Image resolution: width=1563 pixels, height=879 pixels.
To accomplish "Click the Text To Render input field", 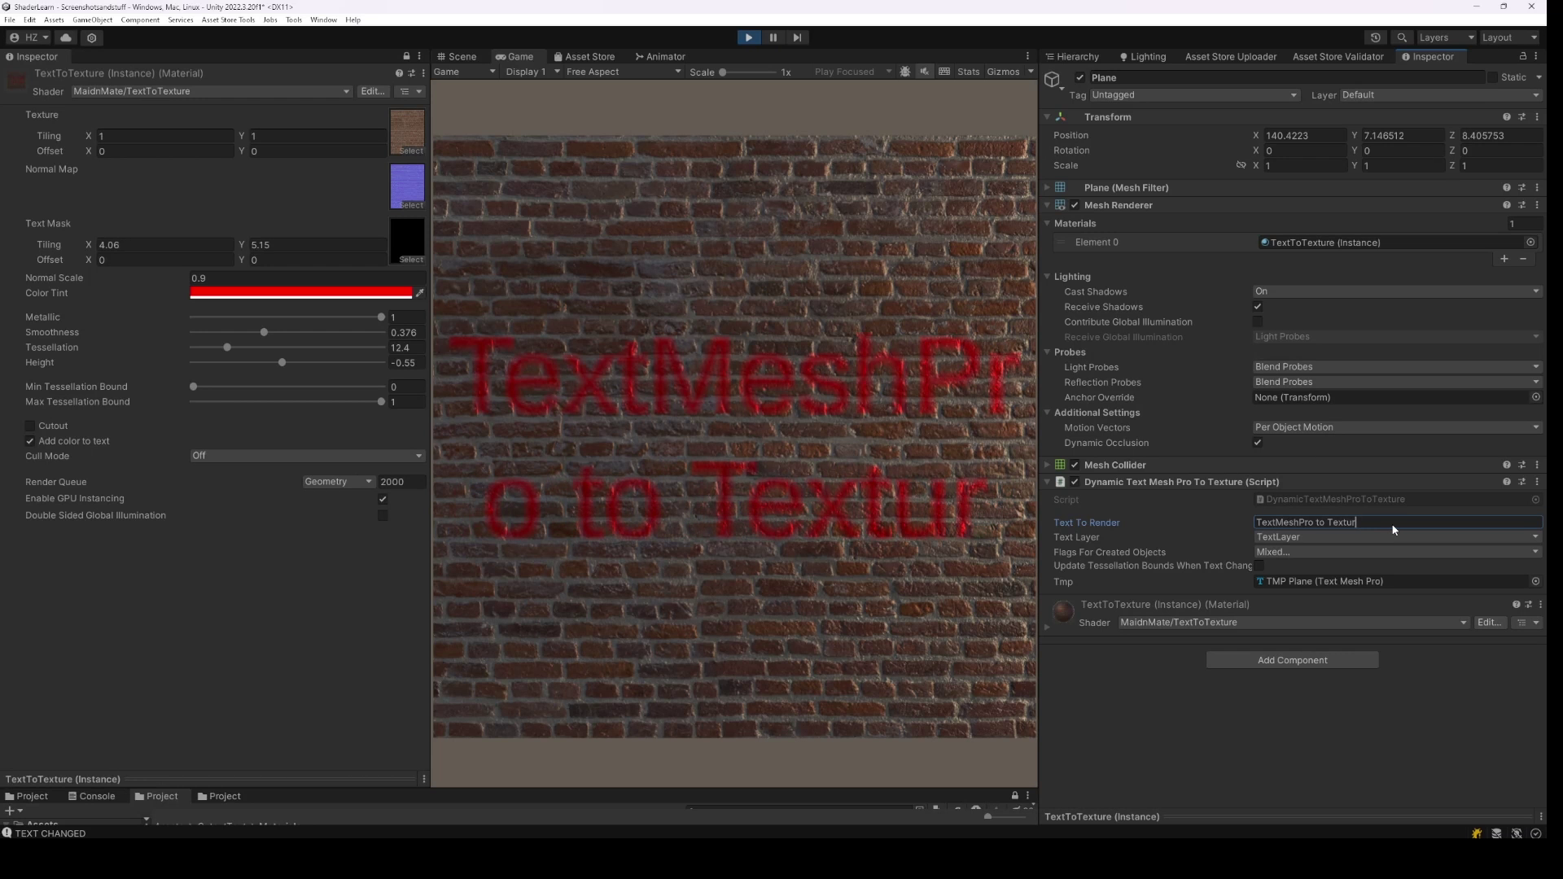I will coord(1397,523).
